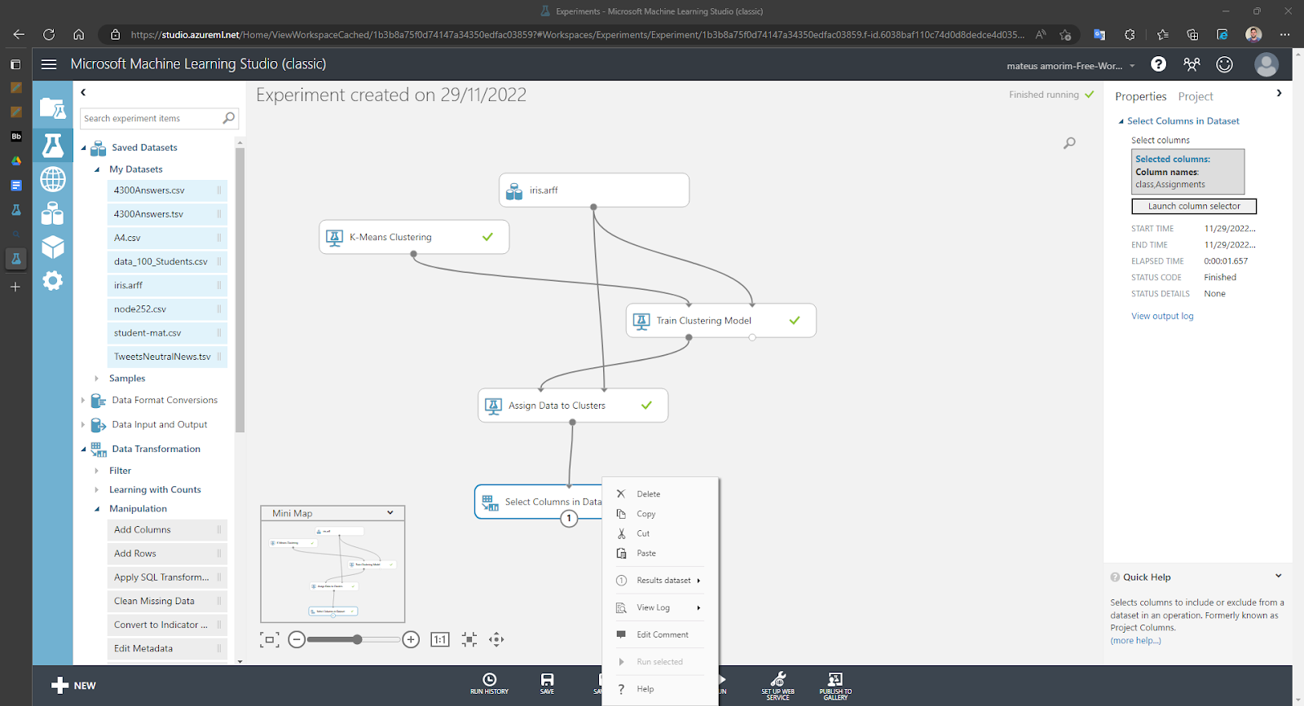Image resolution: width=1304 pixels, height=706 pixels.
Task: Select Help in the context menu
Action: pyautogui.click(x=645, y=689)
